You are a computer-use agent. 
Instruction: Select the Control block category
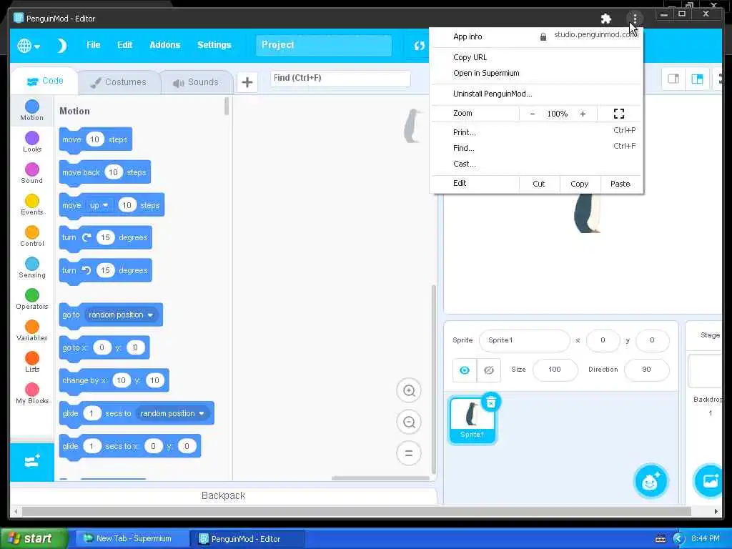pos(31,236)
